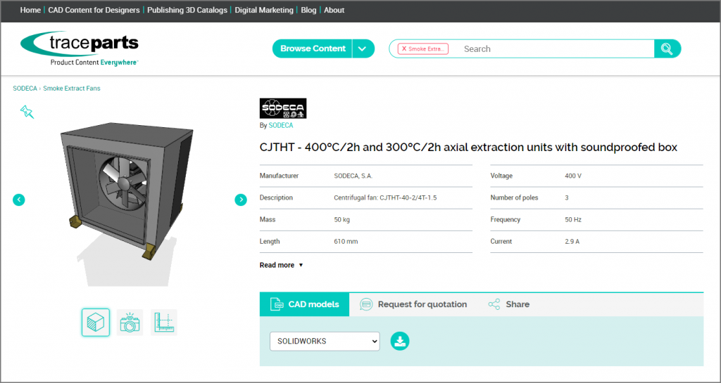The height and width of the screenshot is (383, 721).
Task: Open the Digital Marketing menu link
Action: (264, 11)
